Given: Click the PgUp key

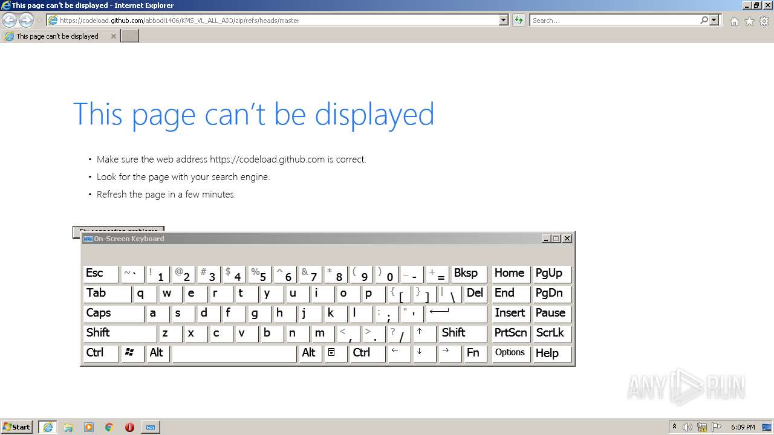Looking at the screenshot, I should pos(552,274).
